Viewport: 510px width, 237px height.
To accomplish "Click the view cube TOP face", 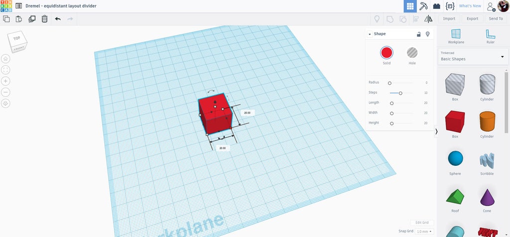I will click(x=16, y=38).
